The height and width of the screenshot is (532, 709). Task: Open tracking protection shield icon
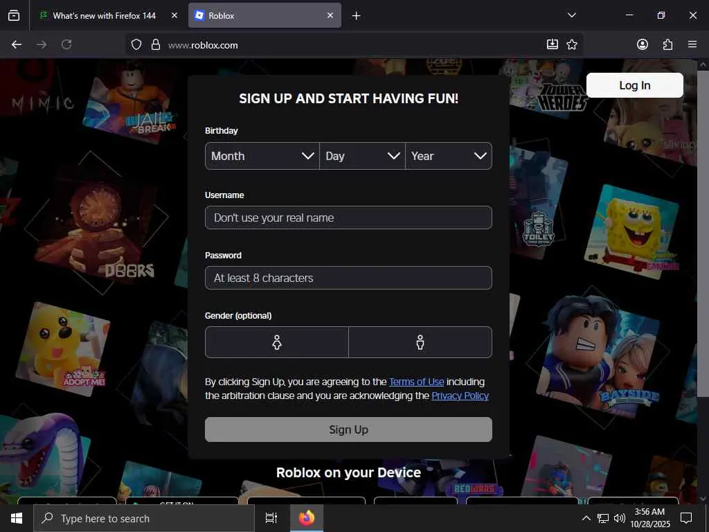coord(136,45)
